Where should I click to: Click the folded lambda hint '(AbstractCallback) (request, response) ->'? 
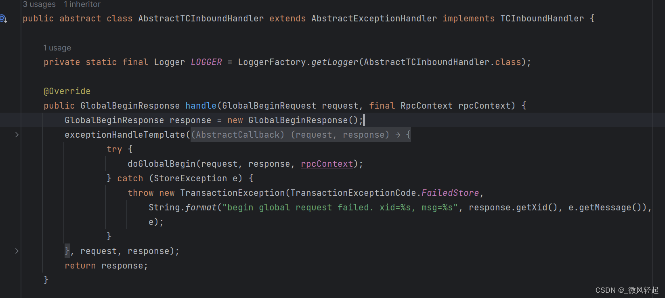301,135
